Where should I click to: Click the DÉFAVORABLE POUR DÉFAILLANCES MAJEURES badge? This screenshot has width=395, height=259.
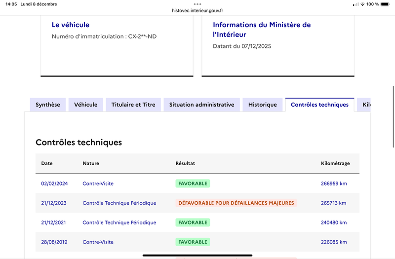click(236, 203)
